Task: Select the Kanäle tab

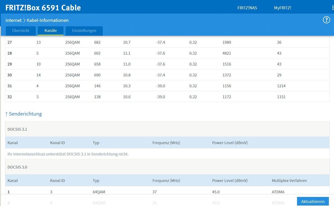Action: [x=50, y=30]
